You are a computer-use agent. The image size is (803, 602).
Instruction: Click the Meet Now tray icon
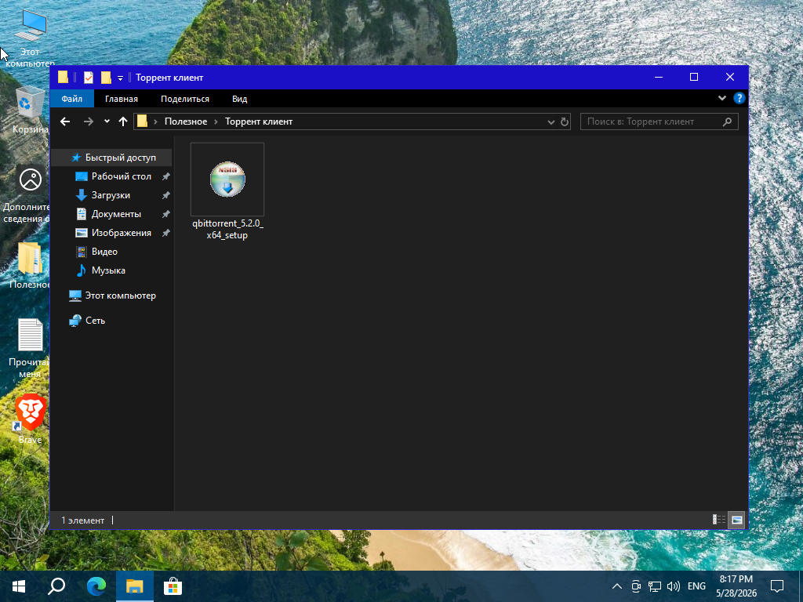(636, 586)
